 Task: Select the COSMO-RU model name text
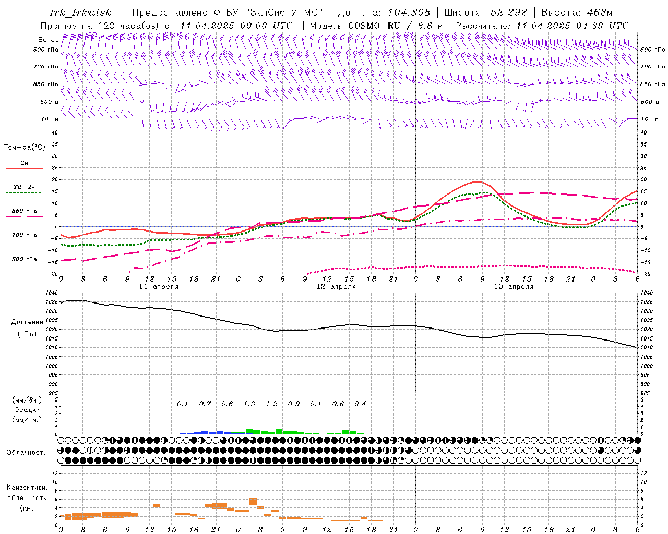(374, 26)
